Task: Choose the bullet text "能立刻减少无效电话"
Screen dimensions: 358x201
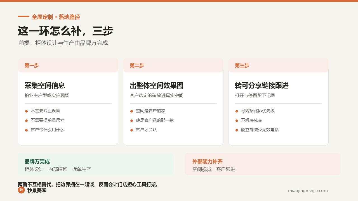Action: tap(260, 130)
